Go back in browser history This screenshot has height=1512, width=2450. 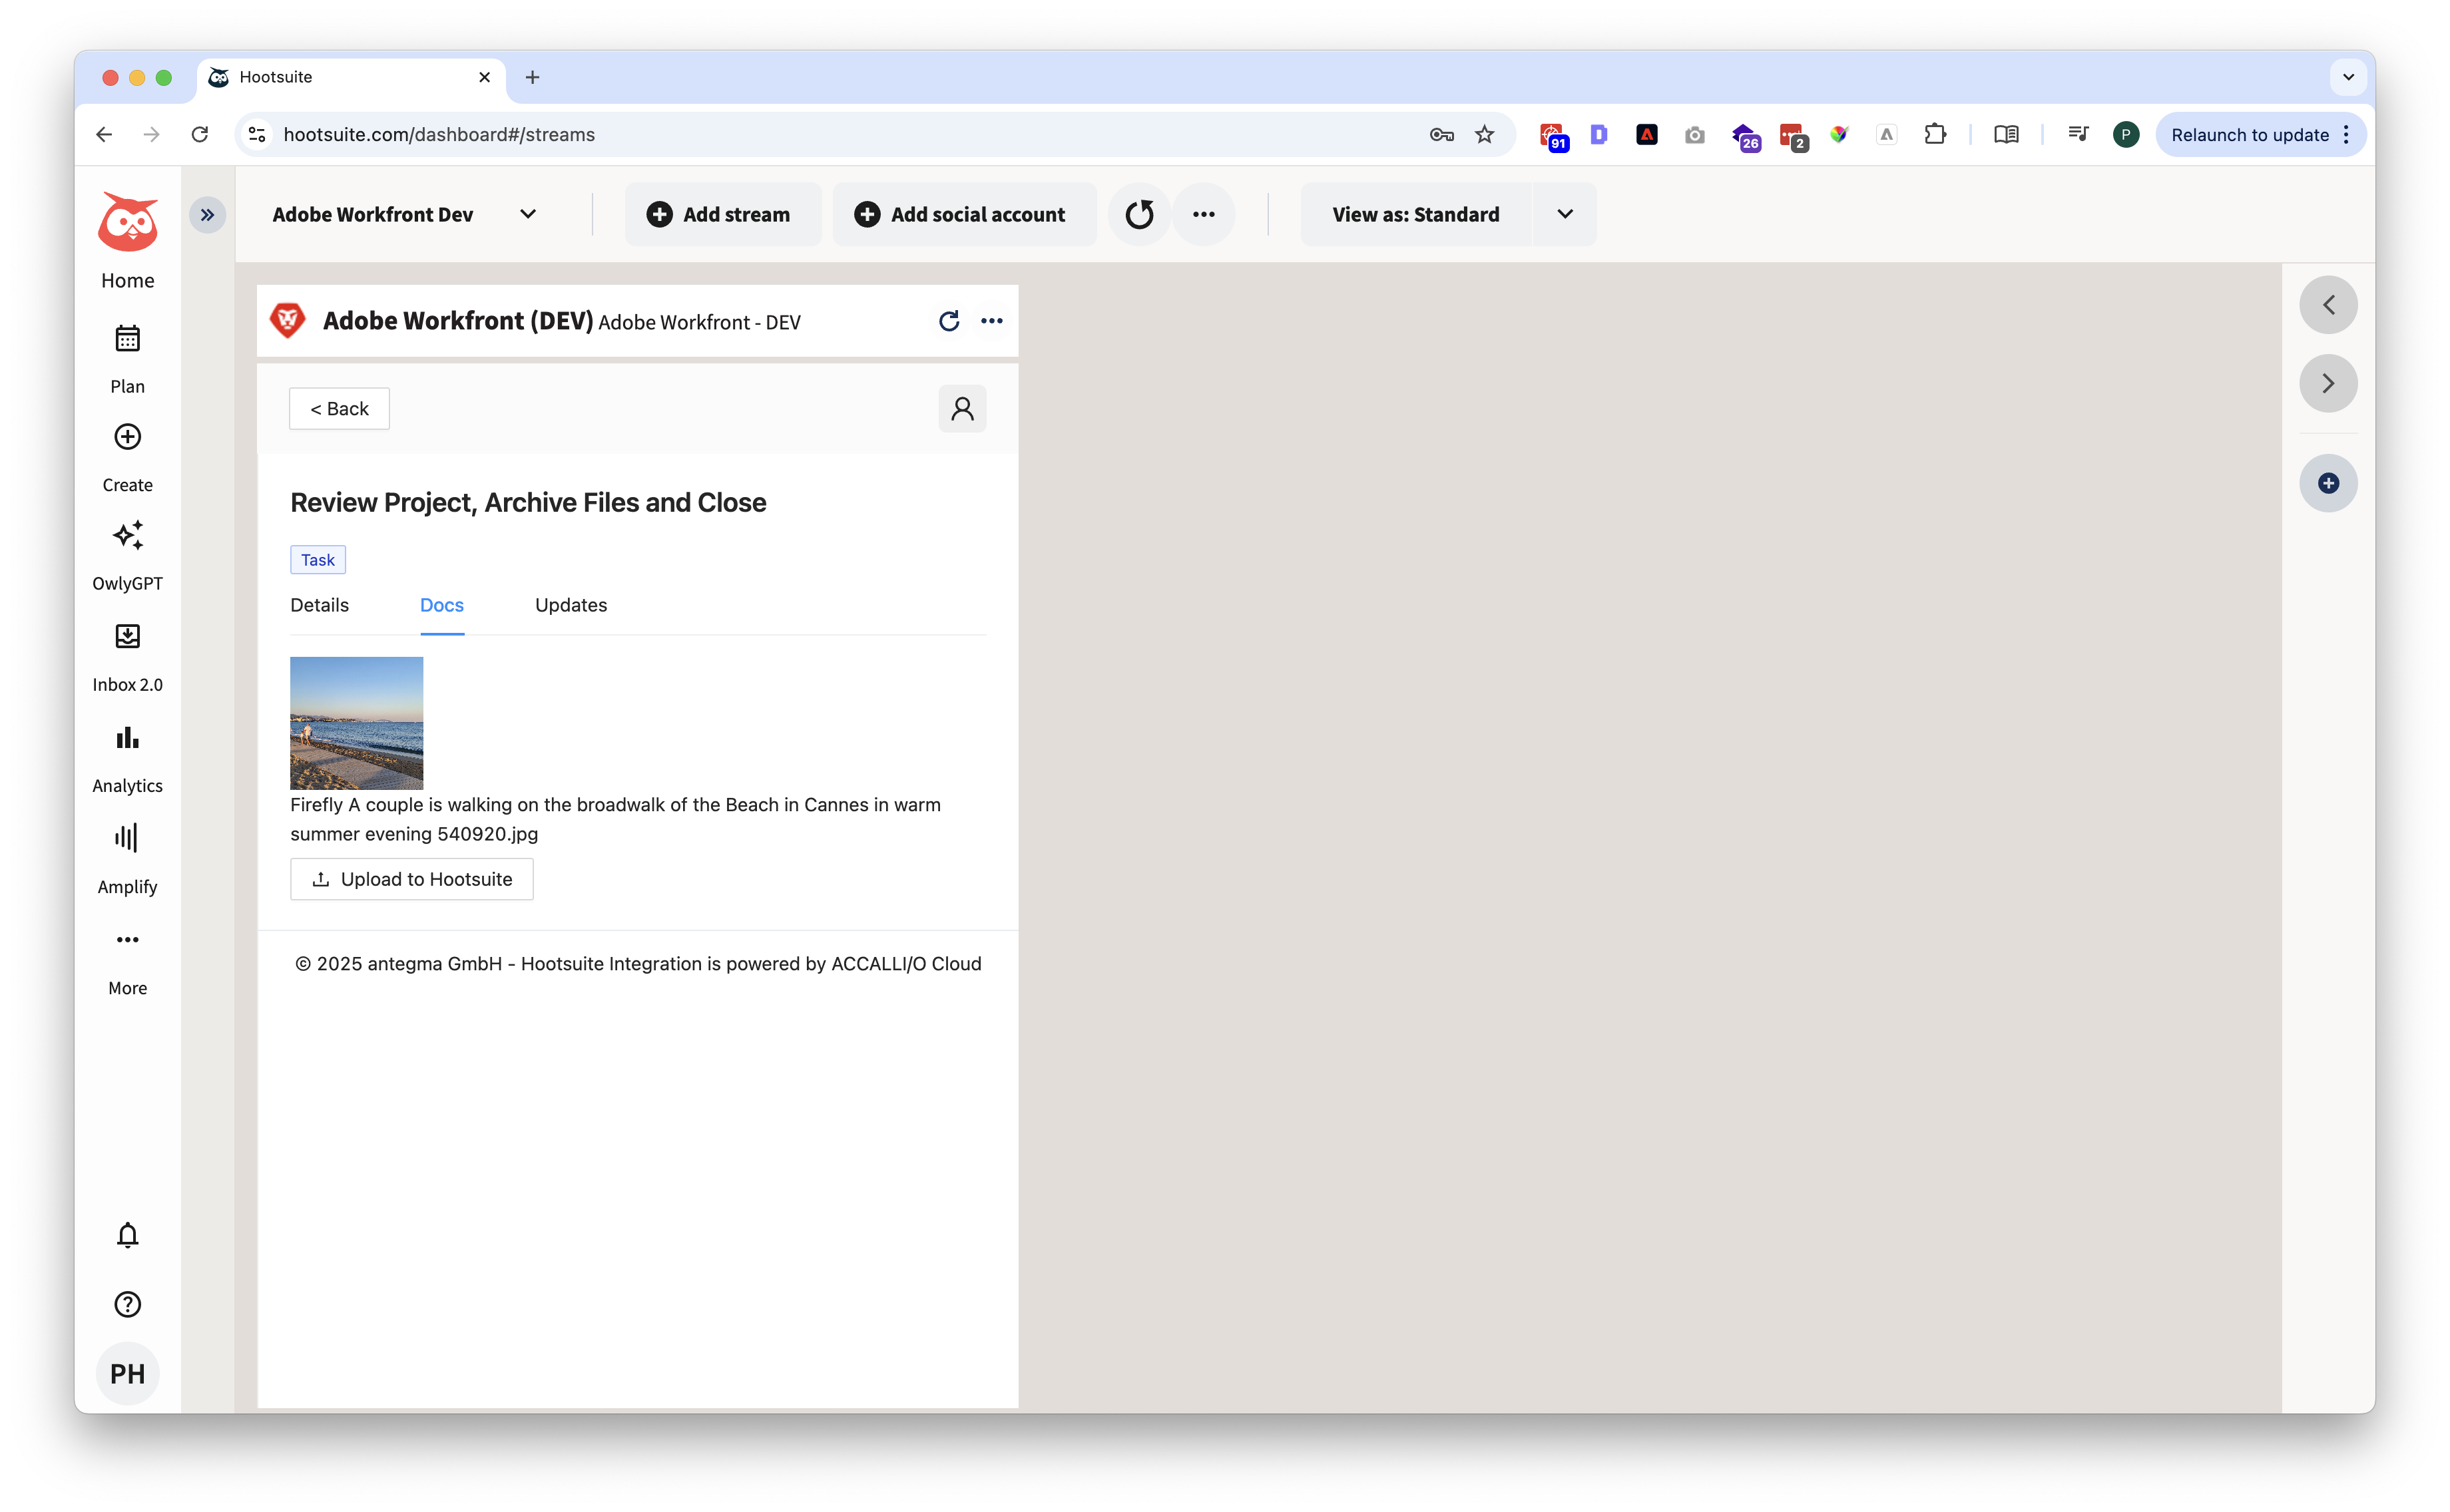104,135
